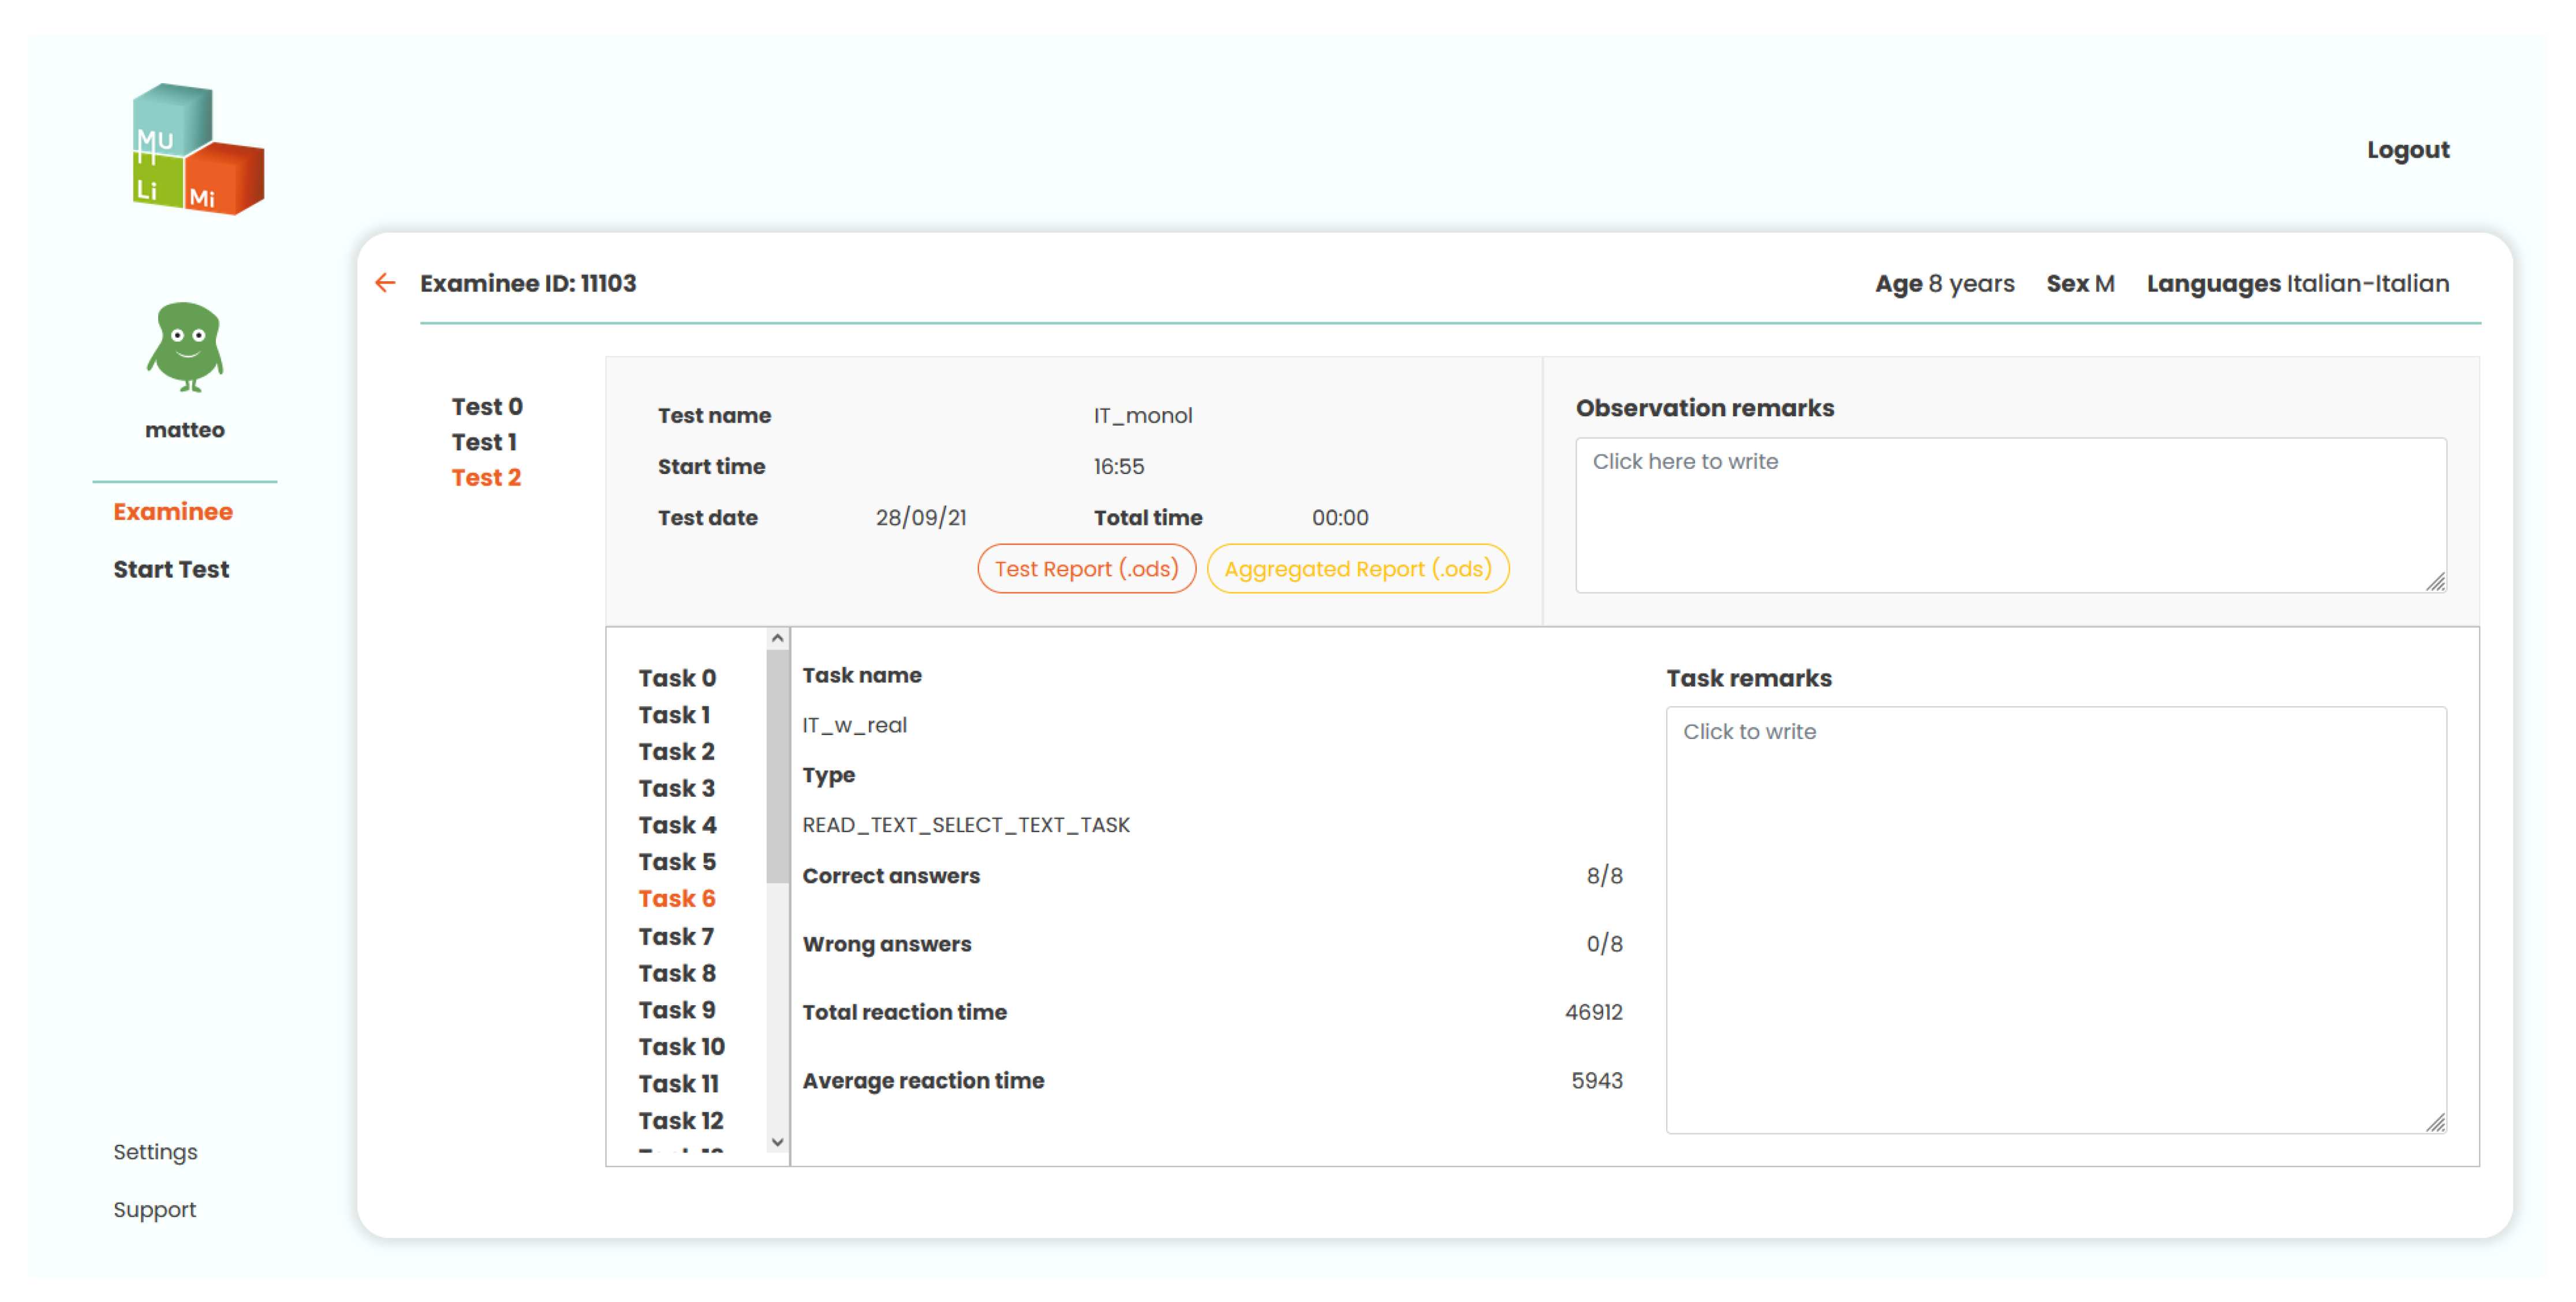Open Start Test from the sidebar
Screen dimensions: 2576x1302
point(171,569)
